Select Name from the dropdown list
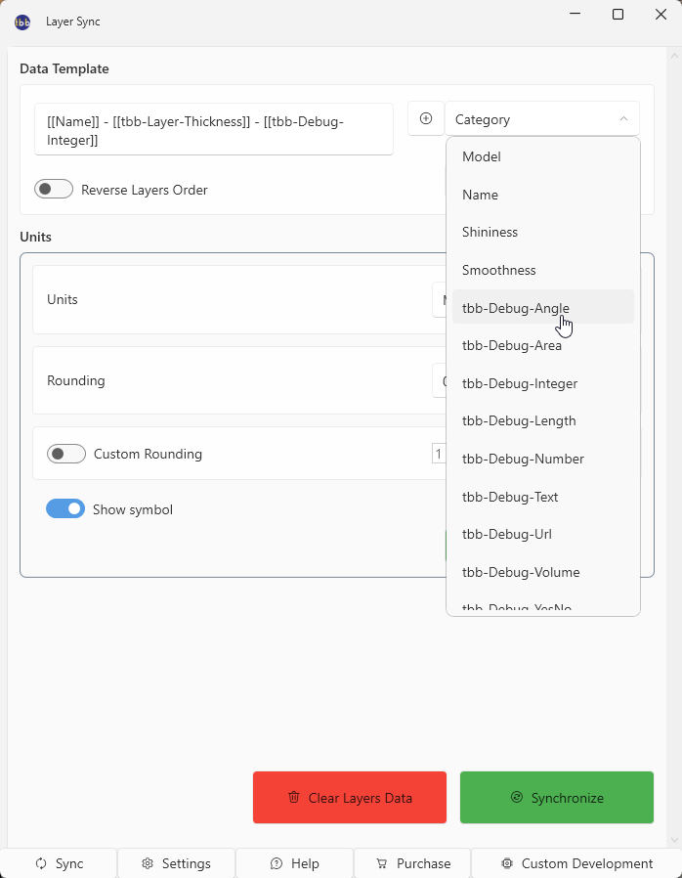Image resolution: width=682 pixels, height=878 pixels. click(542, 195)
